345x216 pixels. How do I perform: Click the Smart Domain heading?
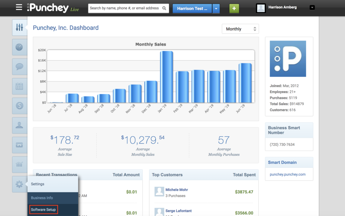point(282,163)
